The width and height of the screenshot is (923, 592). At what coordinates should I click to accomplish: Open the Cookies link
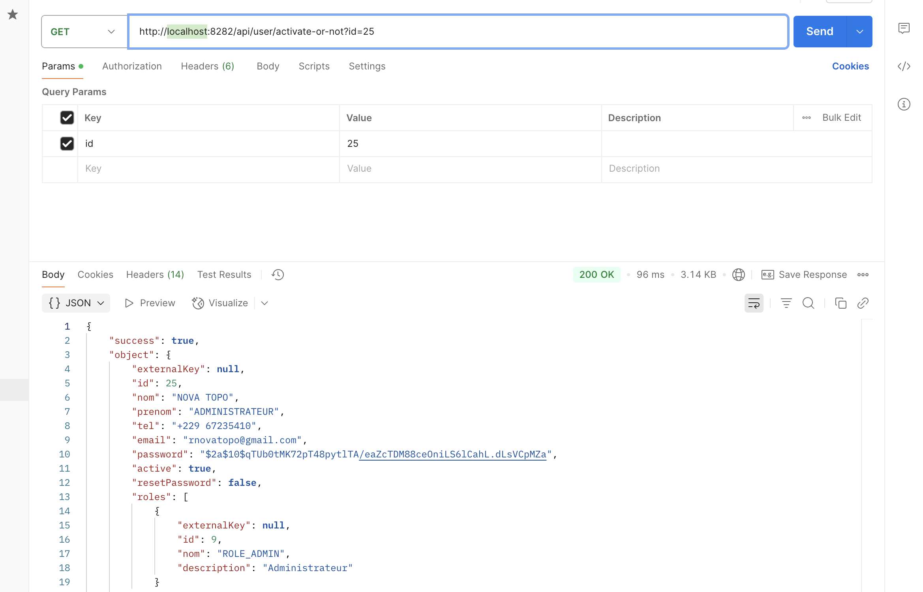tap(850, 66)
